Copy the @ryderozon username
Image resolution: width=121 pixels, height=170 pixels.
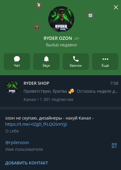(17, 143)
